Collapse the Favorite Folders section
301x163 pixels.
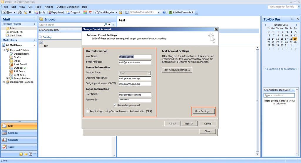pyautogui.click(x=35, y=24)
